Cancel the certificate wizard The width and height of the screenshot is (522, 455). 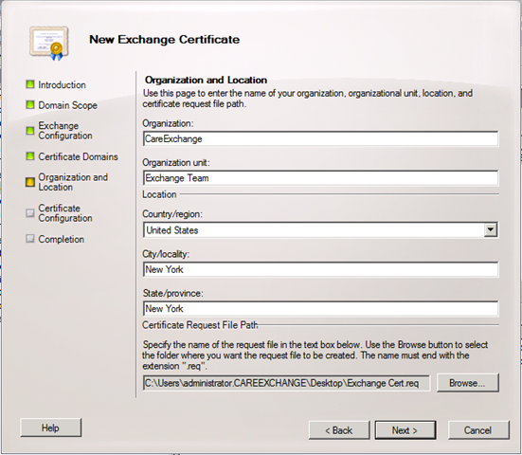(478, 430)
